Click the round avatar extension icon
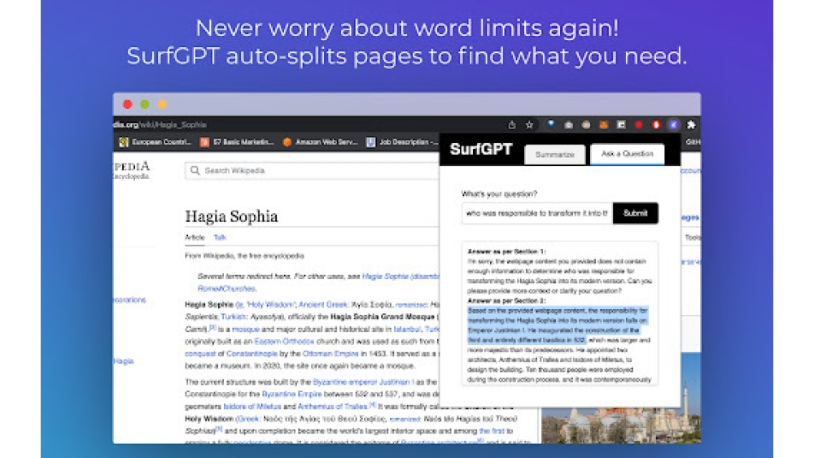Image resolution: width=814 pixels, height=458 pixels. [585, 125]
